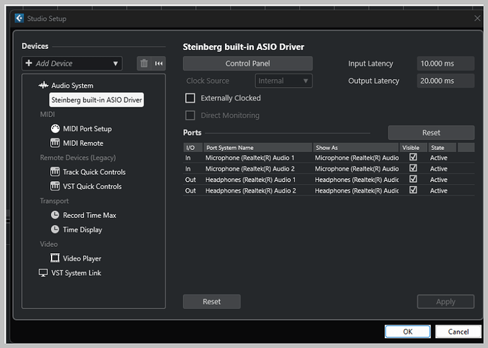
Task: Select MIDI Port Setup entry
Action: 87,129
